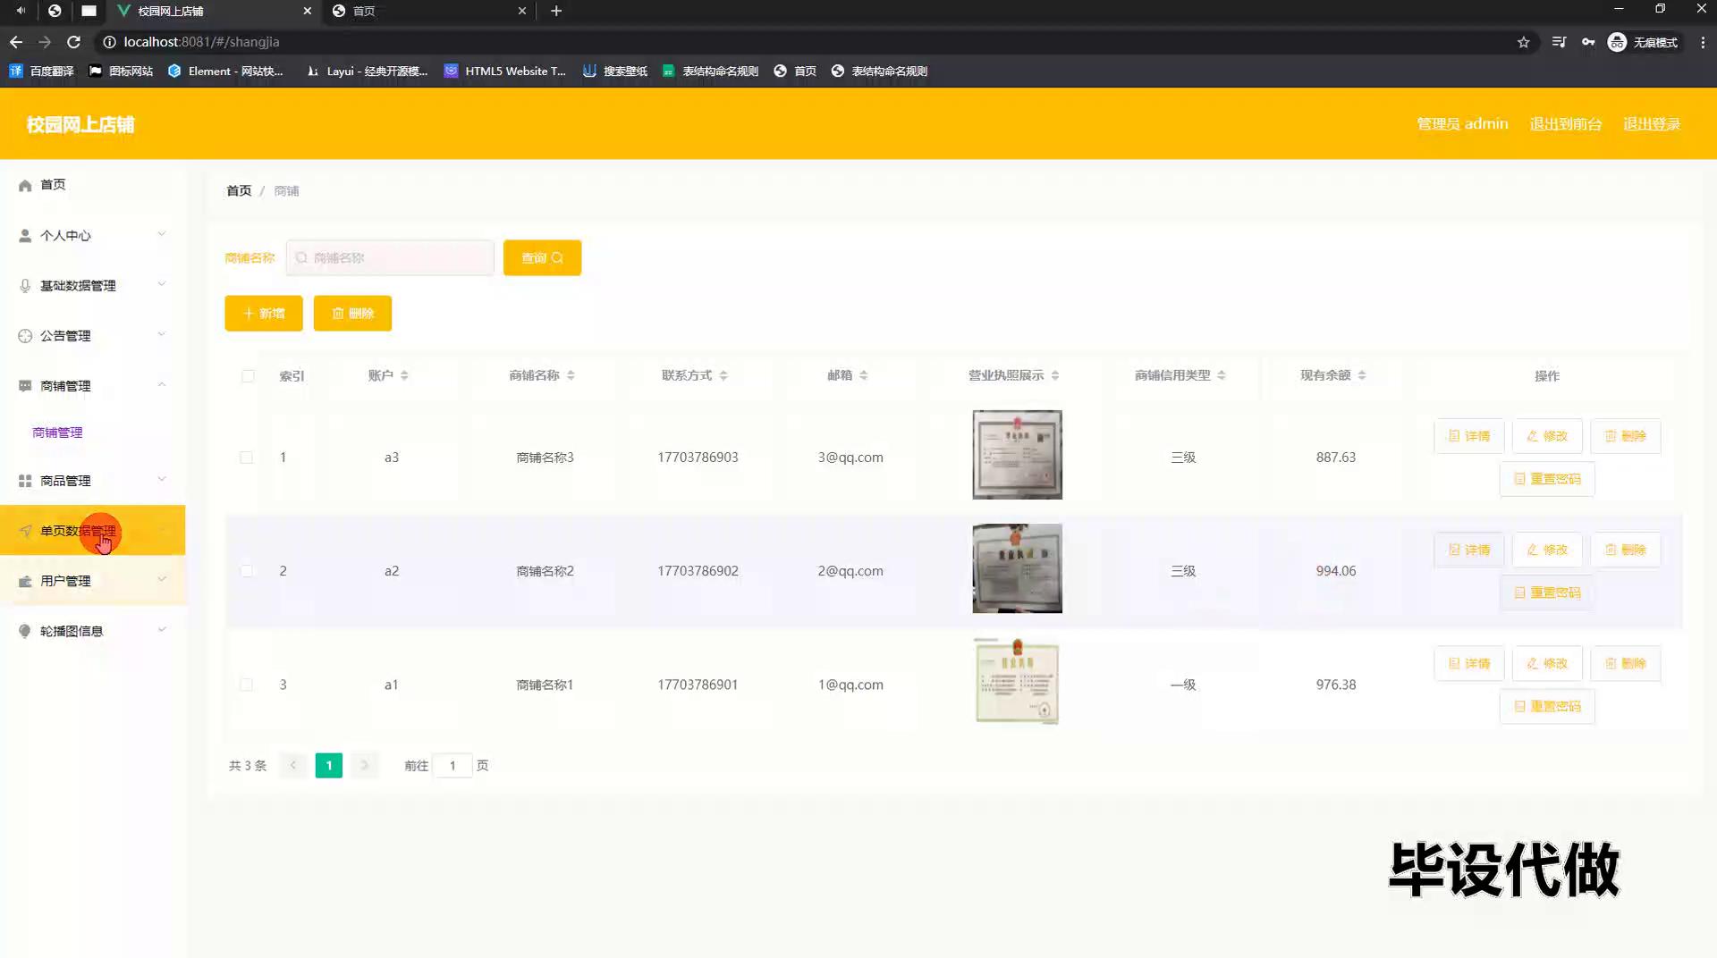
Task: Click the 退出登录 link in the header
Action: 1651,124
